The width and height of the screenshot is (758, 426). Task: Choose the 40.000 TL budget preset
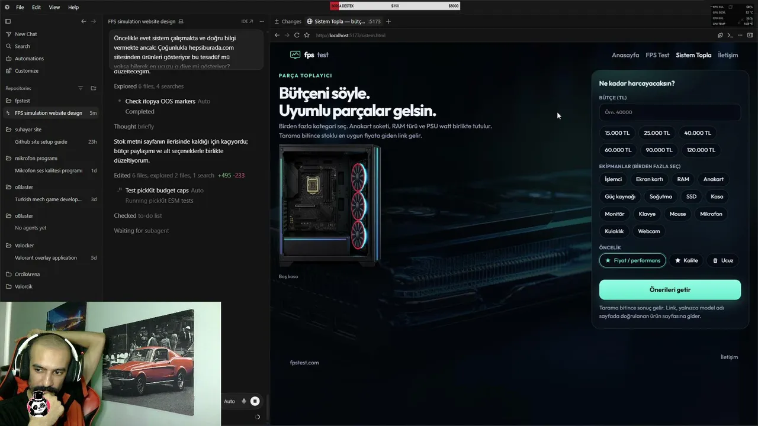pos(698,133)
